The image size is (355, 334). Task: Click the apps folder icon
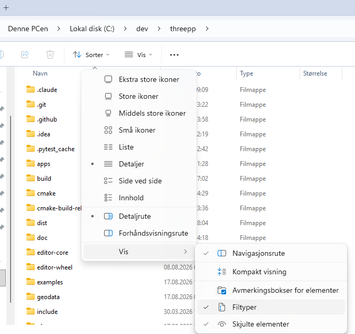pyautogui.click(x=31, y=163)
